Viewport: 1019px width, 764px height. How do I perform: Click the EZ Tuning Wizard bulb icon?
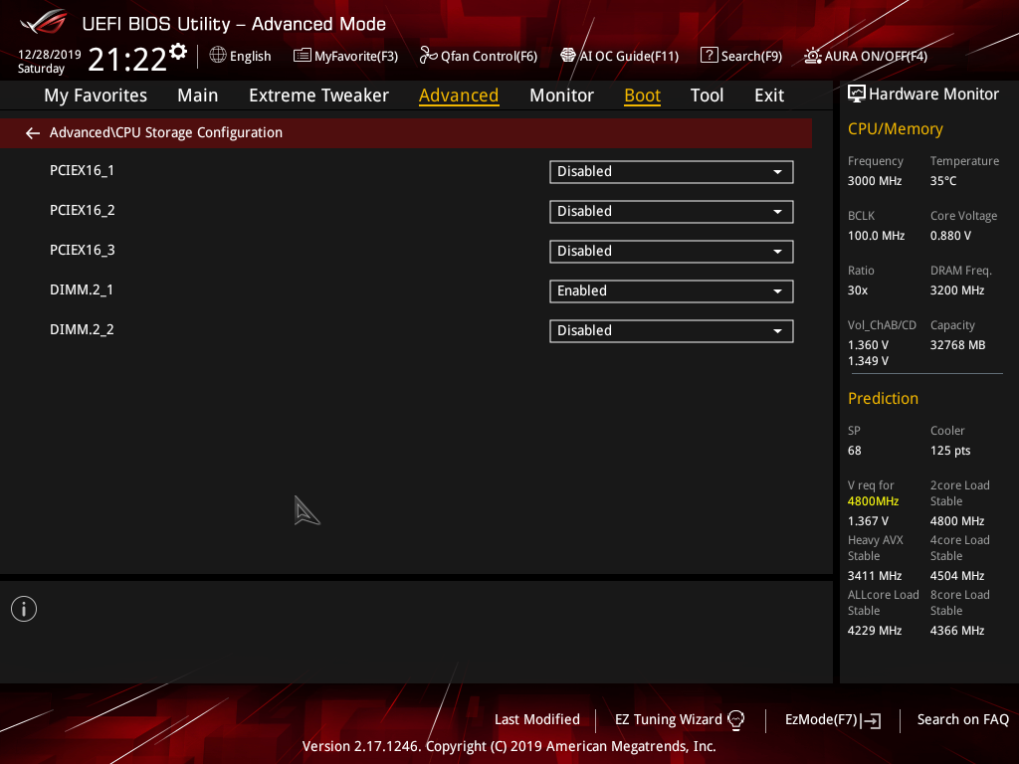(x=735, y=720)
